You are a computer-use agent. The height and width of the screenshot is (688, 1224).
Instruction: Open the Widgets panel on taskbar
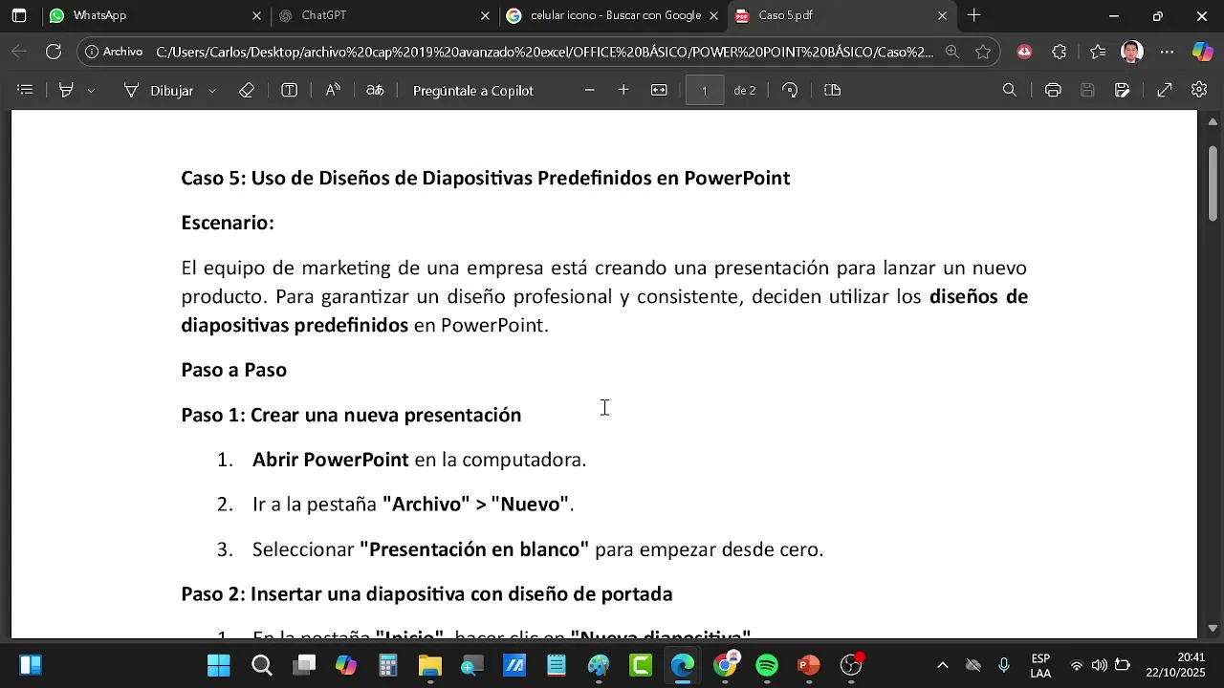coord(31,665)
